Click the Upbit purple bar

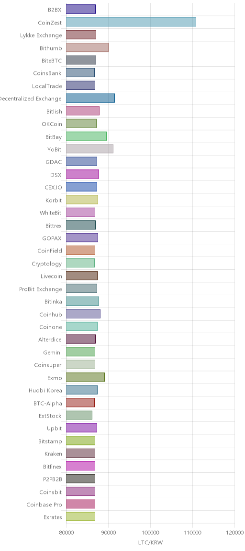click(82, 428)
